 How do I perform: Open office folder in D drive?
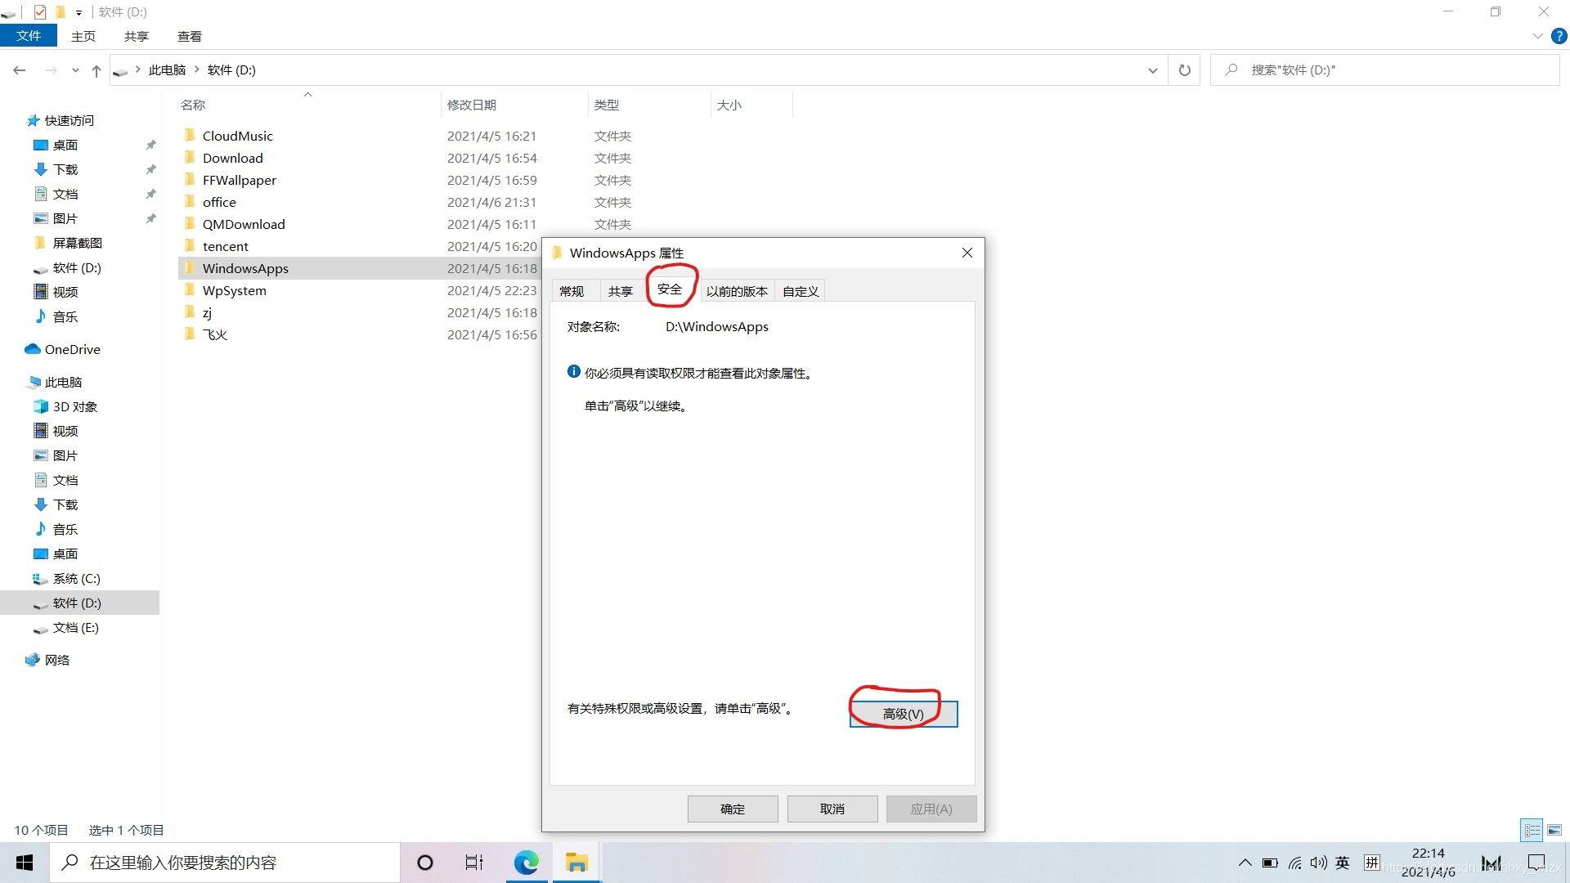[x=219, y=202]
